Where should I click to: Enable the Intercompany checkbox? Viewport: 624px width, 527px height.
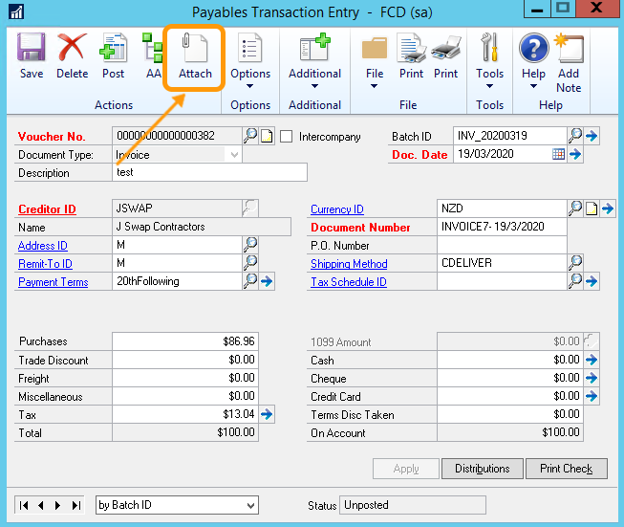(286, 137)
